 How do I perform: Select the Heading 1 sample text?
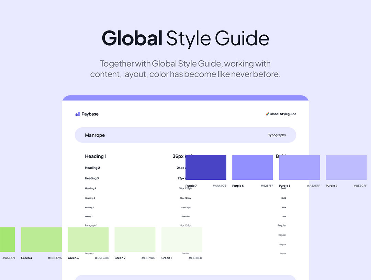pos(96,156)
